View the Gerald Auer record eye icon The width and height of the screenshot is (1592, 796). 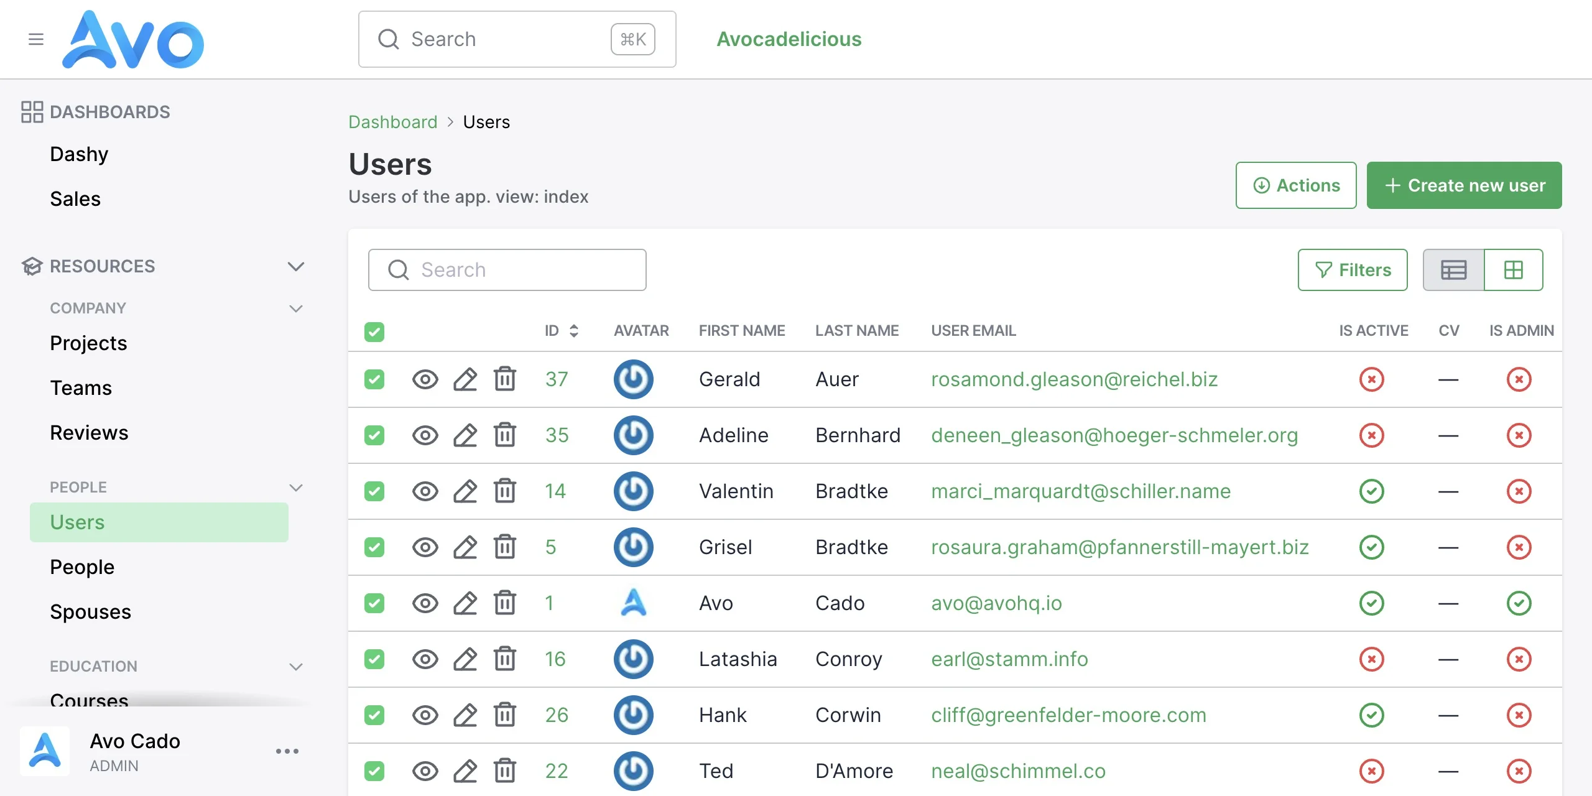point(425,379)
